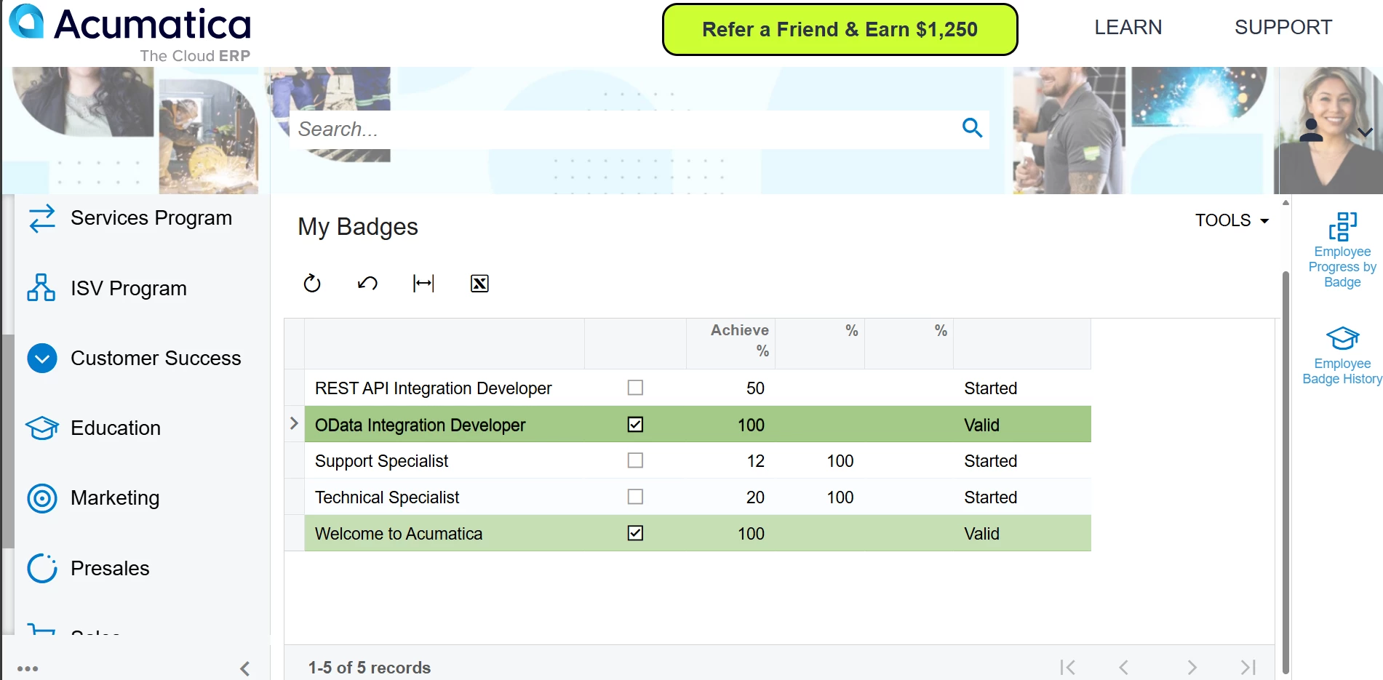Click the Acumatica logo
The width and height of the screenshot is (1383, 680).
pyautogui.click(x=130, y=33)
